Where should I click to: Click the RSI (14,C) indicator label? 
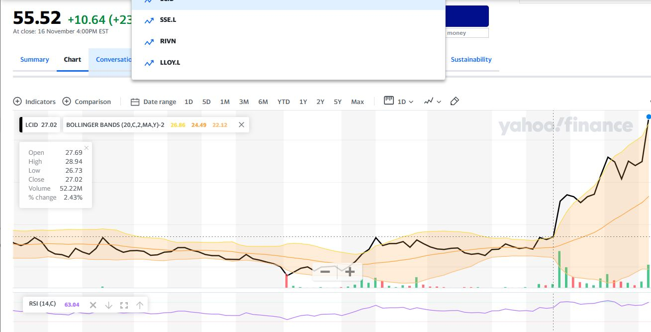coord(42,304)
